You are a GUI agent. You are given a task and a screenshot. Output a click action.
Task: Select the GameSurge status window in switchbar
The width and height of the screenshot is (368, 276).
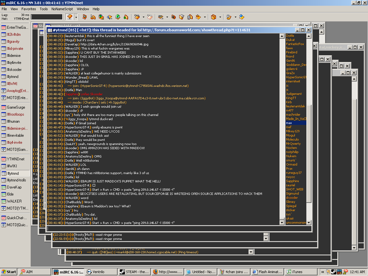(x=15, y=107)
